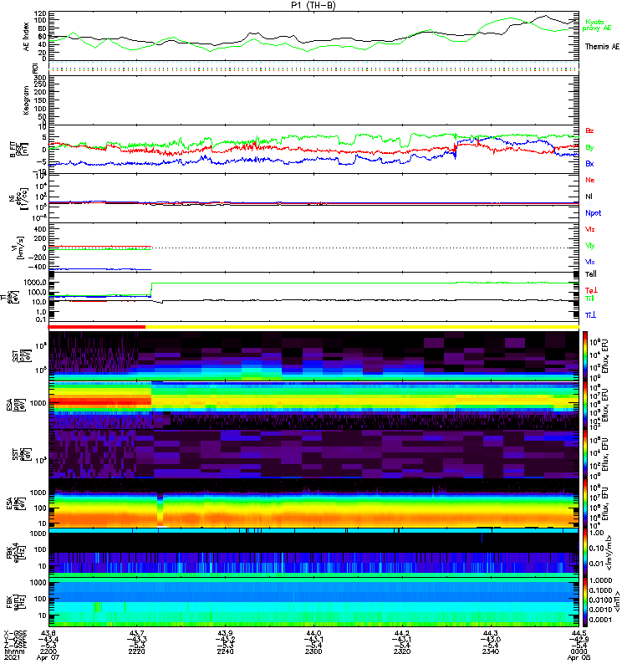The width and height of the screenshot is (627, 669).
Task: Click the ESA electrons Eflux color bar
Action: click(585, 503)
